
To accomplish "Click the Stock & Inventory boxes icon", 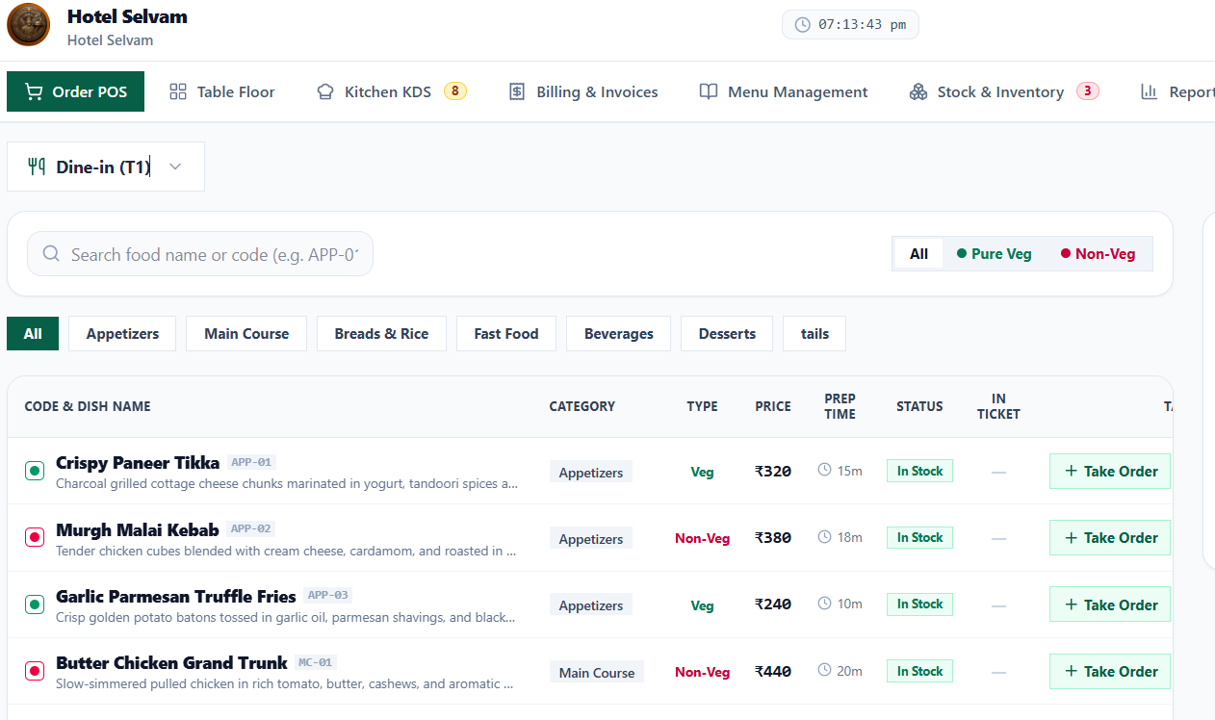I will (918, 92).
